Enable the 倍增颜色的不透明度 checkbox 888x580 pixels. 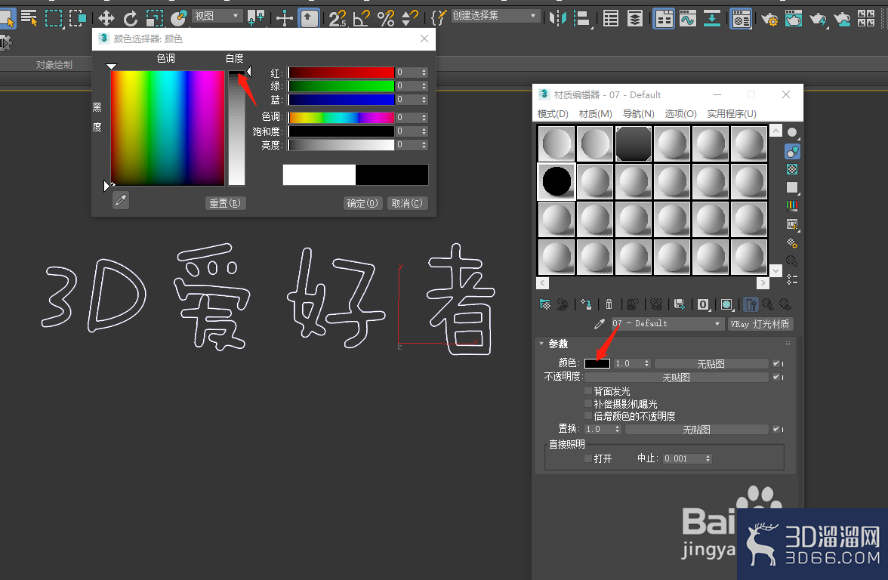[x=588, y=415]
